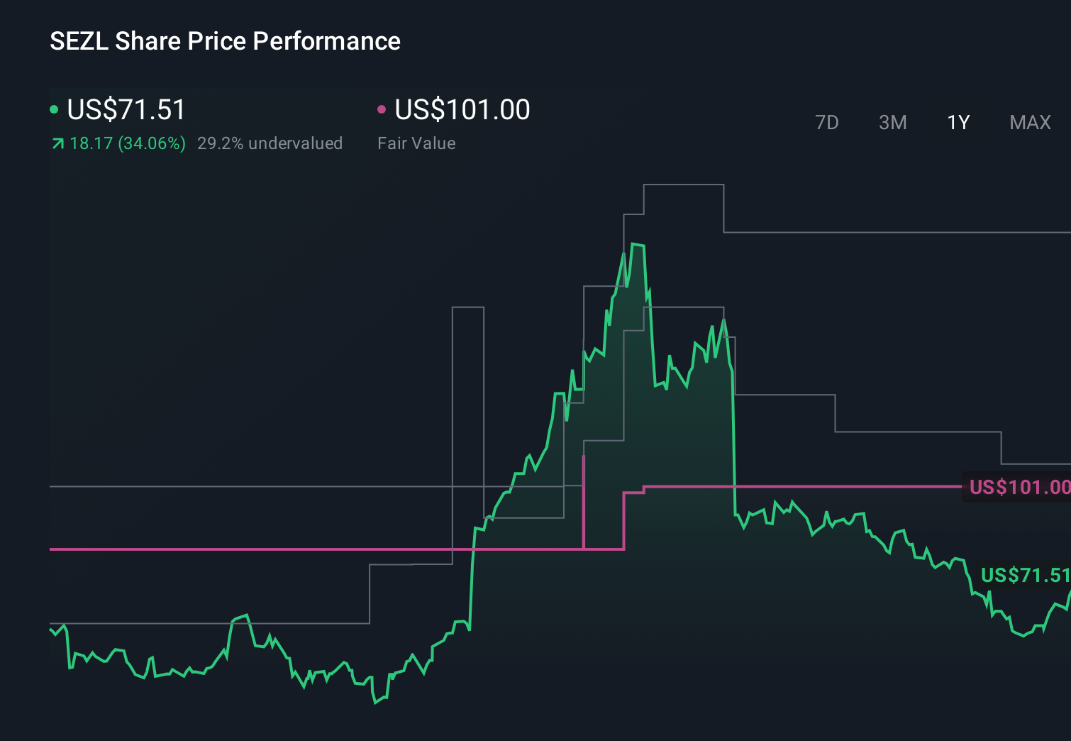Click the US$101.00 fair value tag on chart edge
Screen dimensions: 1071x741
tap(1017, 488)
